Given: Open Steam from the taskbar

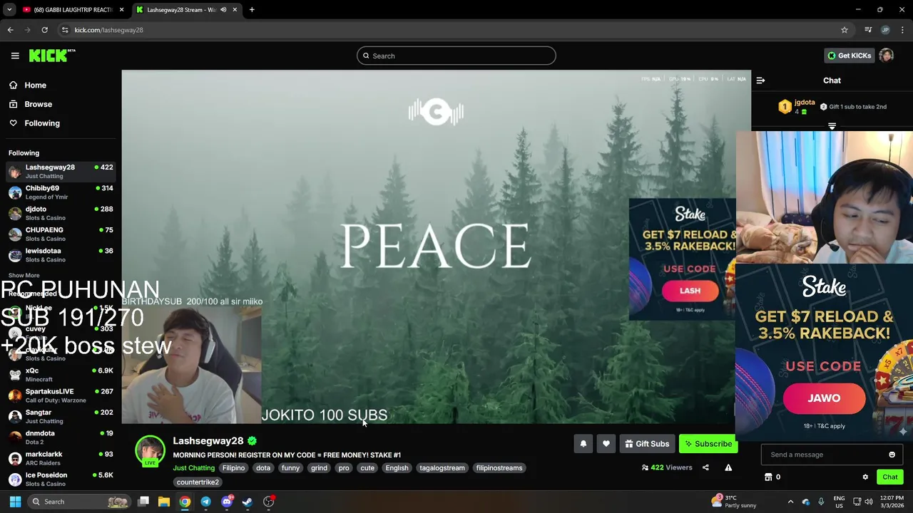Looking at the screenshot, I should (x=248, y=502).
